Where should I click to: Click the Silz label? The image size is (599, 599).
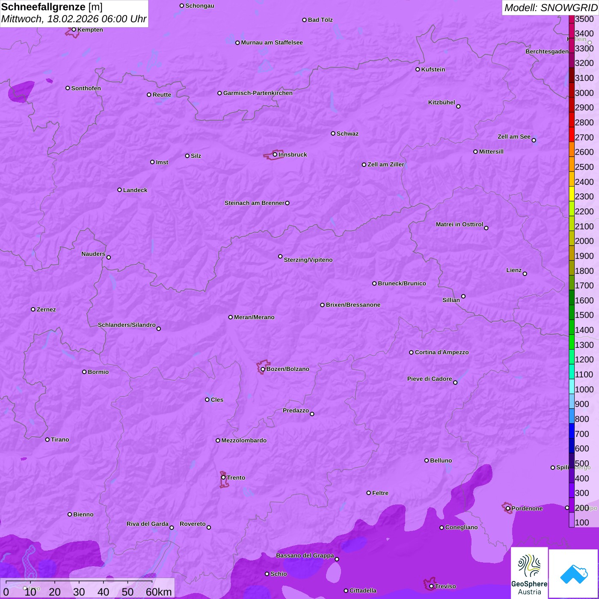(196, 156)
